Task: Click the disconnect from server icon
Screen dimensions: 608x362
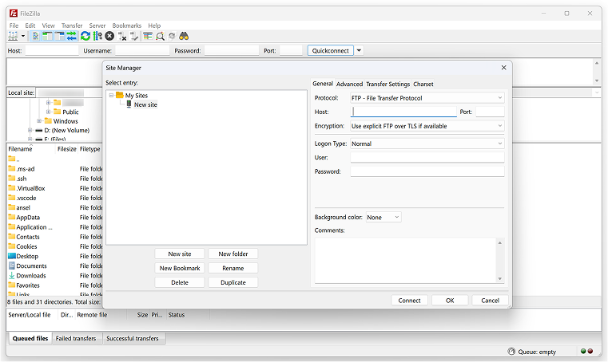Action: [122, 37]
